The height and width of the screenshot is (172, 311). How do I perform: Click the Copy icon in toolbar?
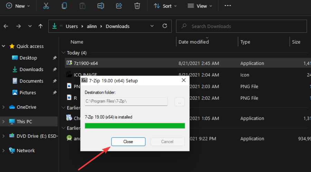click(x=64, y=6)
